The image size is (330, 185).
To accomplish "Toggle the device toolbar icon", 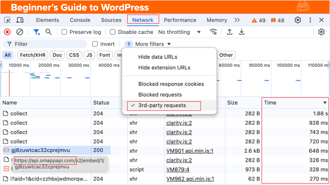I will pos(20,20).
